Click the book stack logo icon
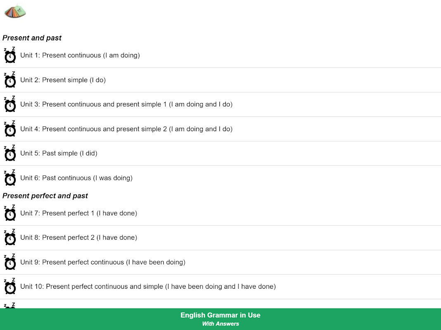The height and width of the screenshot is (330, 441). (15, 12)
